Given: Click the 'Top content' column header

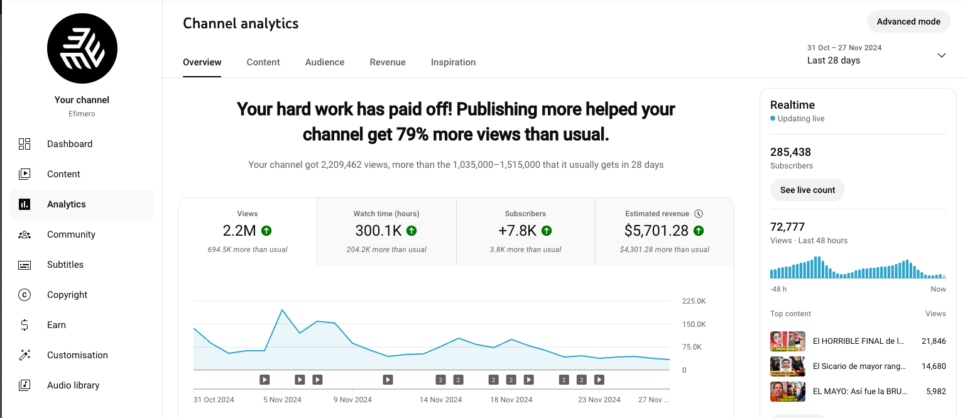Looking at the screenshot, I should tap(790, 314).
